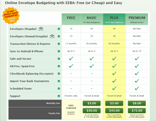Click the 30 Day Money Back Guarantee badge

(x=11, y=16)
